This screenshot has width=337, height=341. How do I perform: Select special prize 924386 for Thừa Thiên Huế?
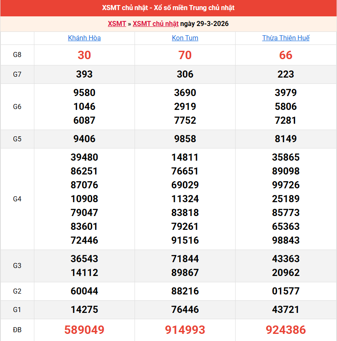286,330
